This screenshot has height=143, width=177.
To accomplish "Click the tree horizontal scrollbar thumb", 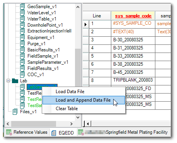I will click(x=34, y=124).
